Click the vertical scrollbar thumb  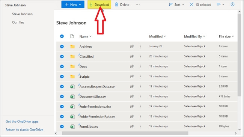tap(239, 55)
